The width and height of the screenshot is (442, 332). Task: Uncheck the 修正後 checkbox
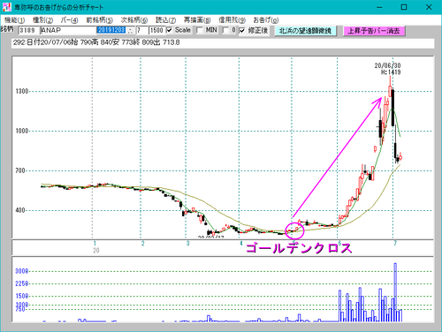pos(242,30)
